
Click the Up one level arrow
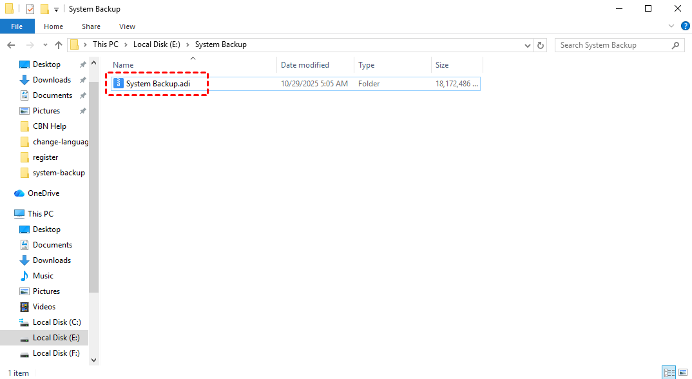[x=59, y=45]
